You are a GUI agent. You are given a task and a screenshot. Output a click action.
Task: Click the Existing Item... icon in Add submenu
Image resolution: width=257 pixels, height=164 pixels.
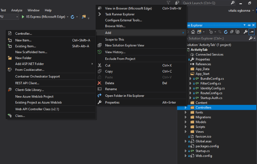[10, 46]
